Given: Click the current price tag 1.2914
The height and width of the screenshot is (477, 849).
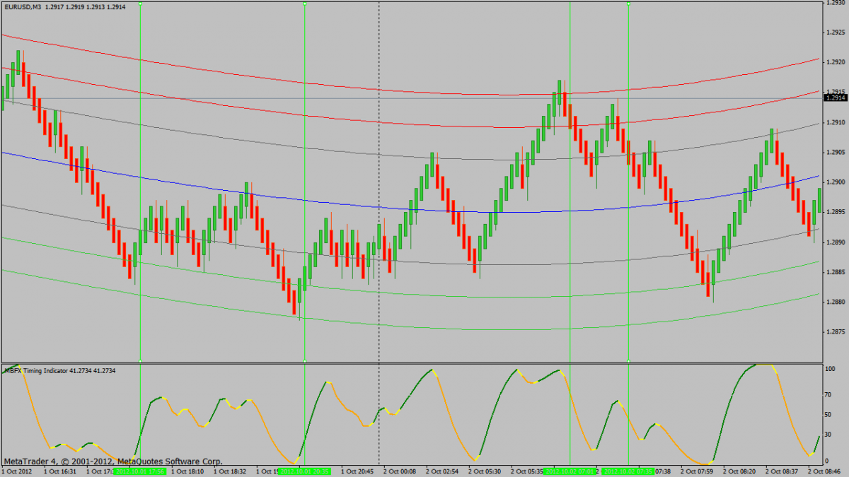Looking at the screenshot, I should (x=836, y=98).
